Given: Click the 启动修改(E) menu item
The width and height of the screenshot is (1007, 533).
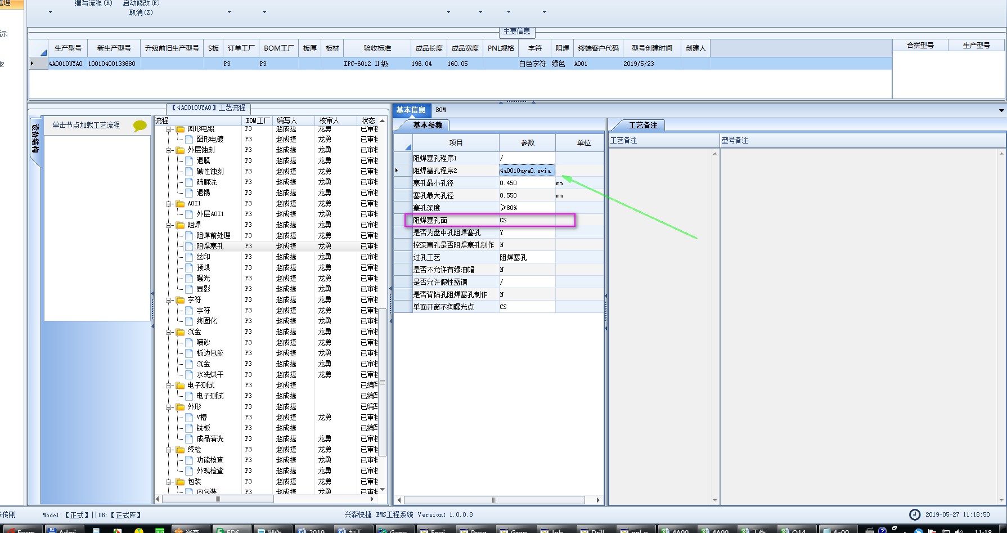Looking at the screenshot, I should 141,3.
